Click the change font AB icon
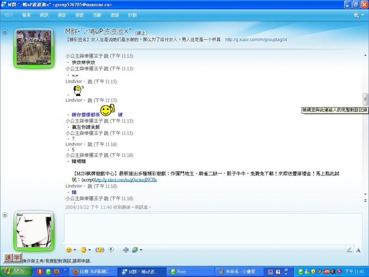This screenshot has height=277, width=369. [125, 250]
